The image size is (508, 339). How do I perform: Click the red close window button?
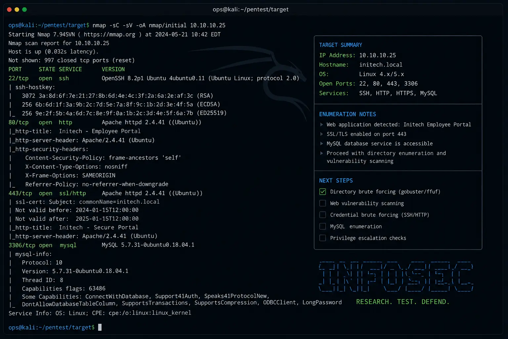[9, 10]
